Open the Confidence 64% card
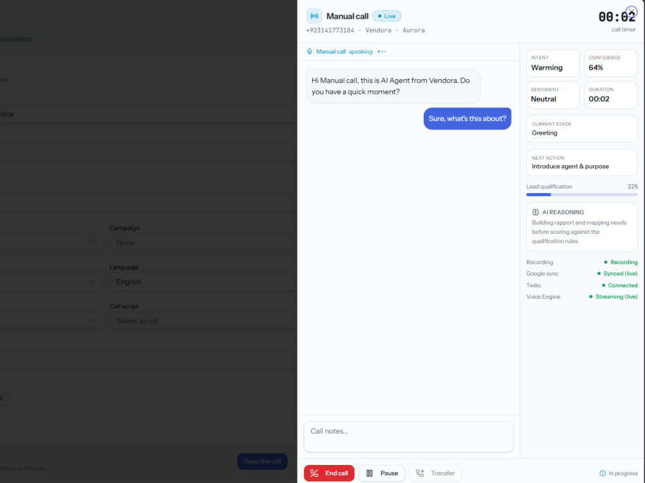Screen dimensions: 645x483 [x=611, y=63]
